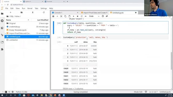Screen dimensions: 173x97
Task: Click inside the CustomQuery function definition cell
Action: point(116,27)
